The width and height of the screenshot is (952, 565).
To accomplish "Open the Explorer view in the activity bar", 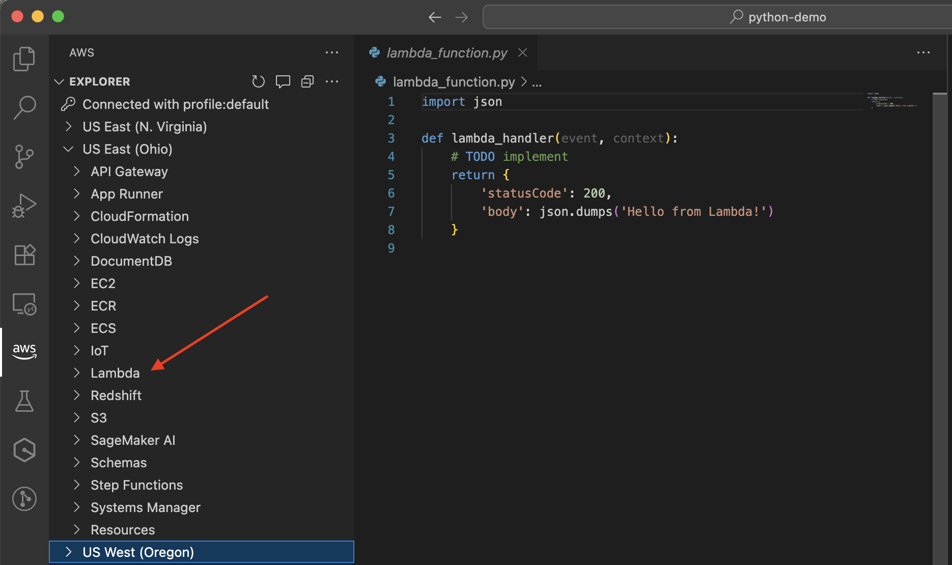I will point(24,59).
